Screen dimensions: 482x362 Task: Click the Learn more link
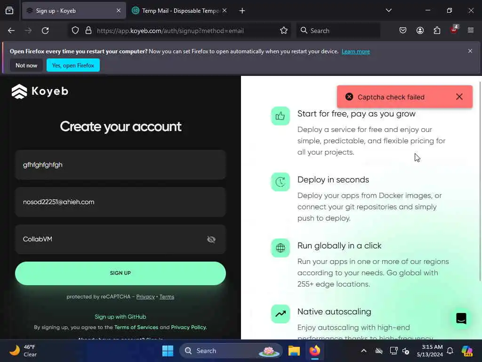356,51
